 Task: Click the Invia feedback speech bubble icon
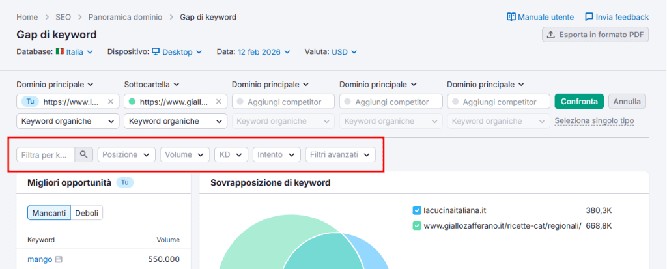[589, 17]
